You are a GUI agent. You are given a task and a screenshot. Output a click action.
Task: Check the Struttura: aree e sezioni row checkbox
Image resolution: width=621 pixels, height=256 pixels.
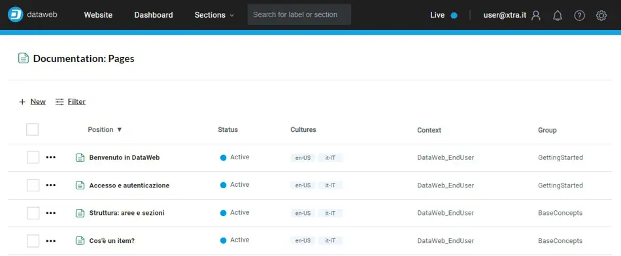(x=33, y=213)
